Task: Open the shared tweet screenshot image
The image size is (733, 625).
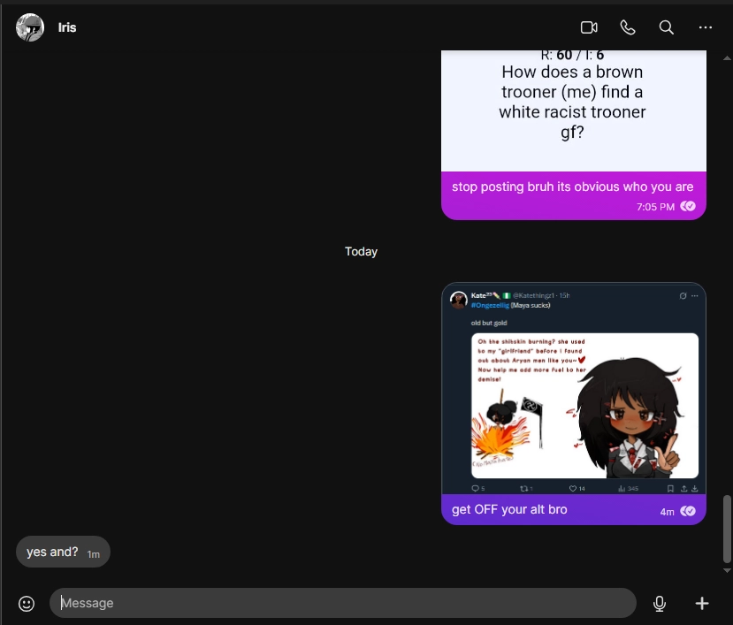Action: click(x=574, y=389)
